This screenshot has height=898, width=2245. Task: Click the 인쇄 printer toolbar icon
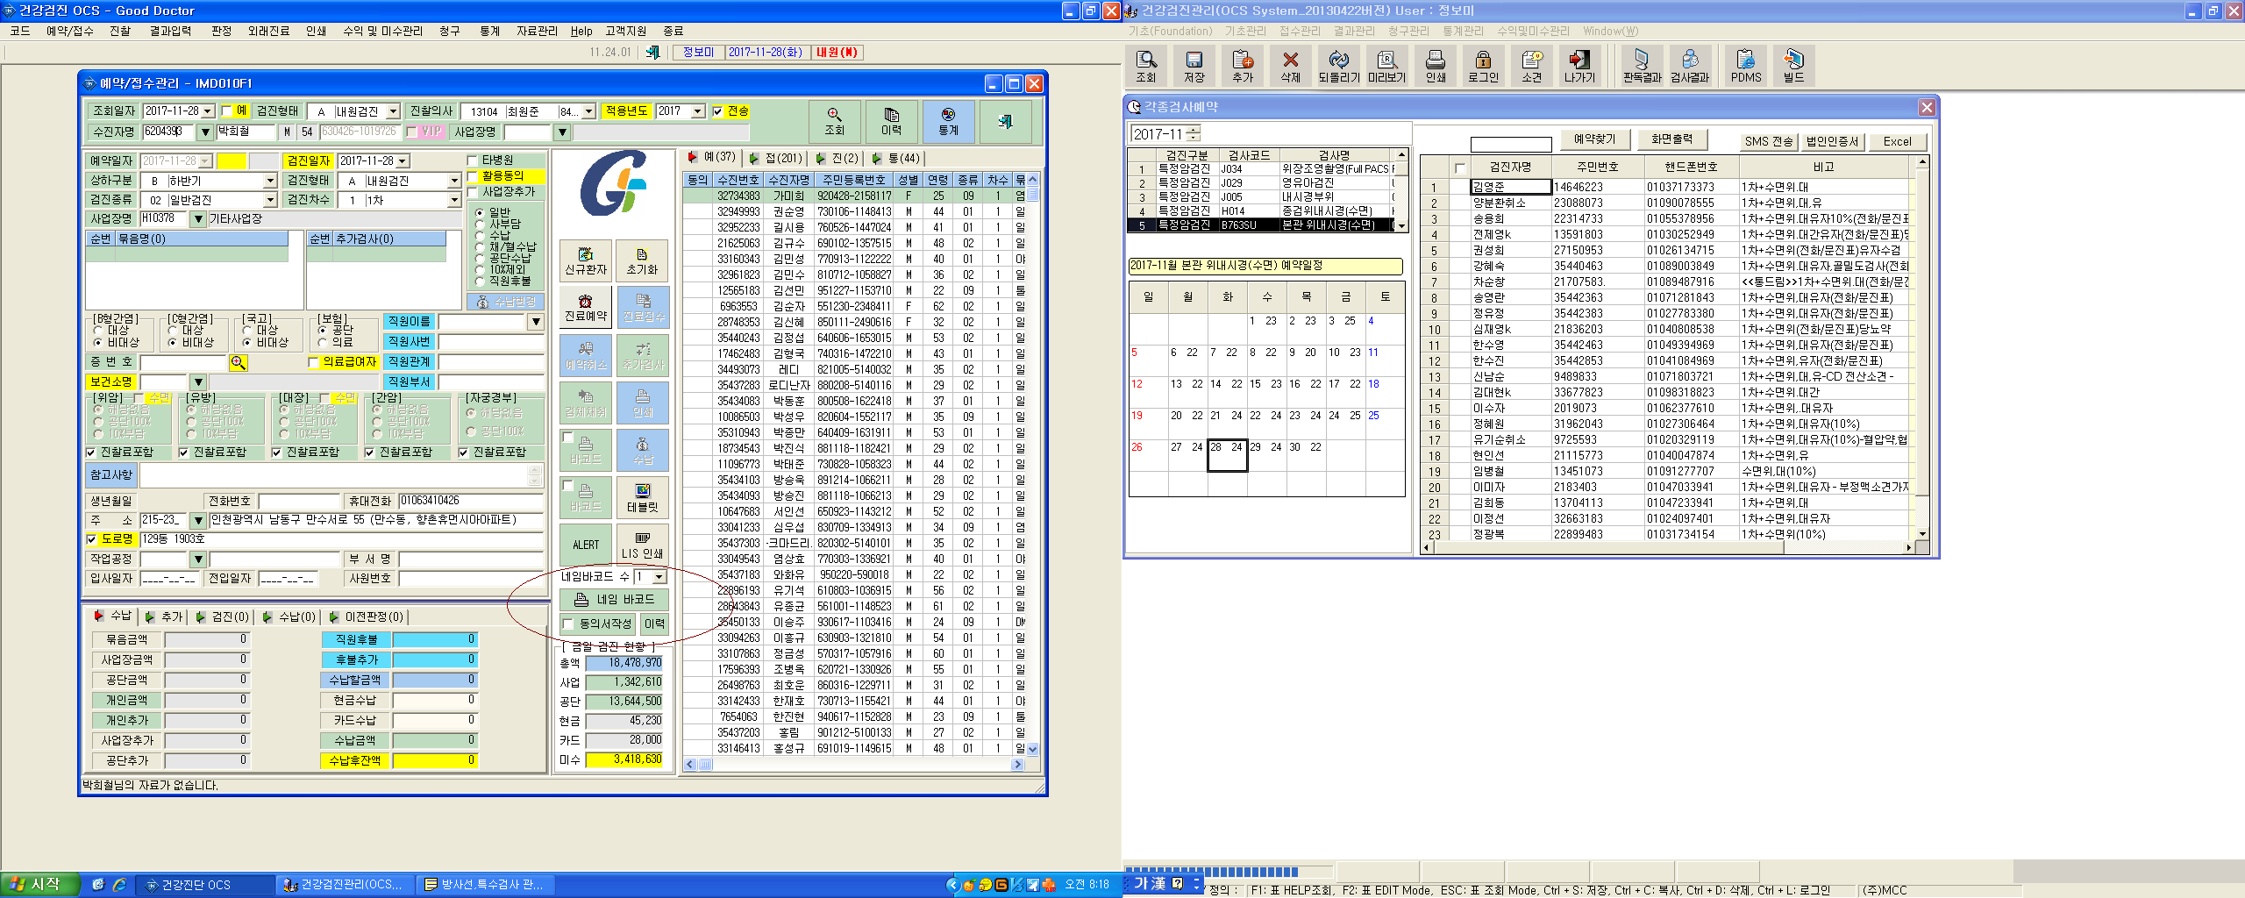[1436, 66]
